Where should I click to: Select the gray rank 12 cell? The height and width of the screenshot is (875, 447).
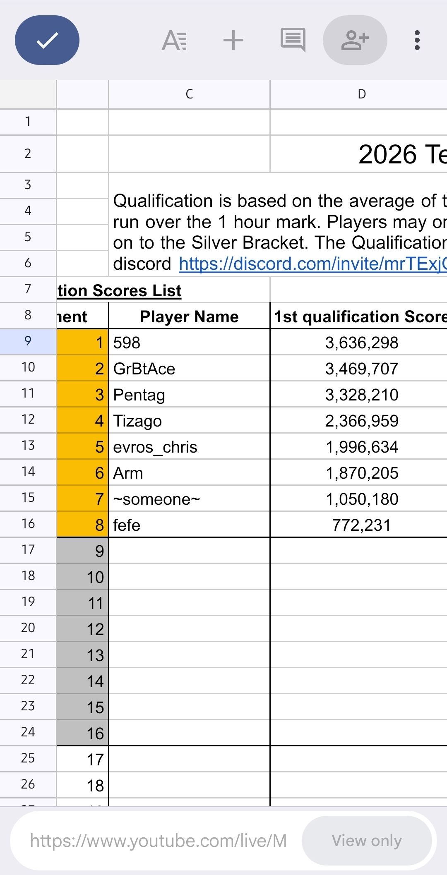(x=82, y=629)
